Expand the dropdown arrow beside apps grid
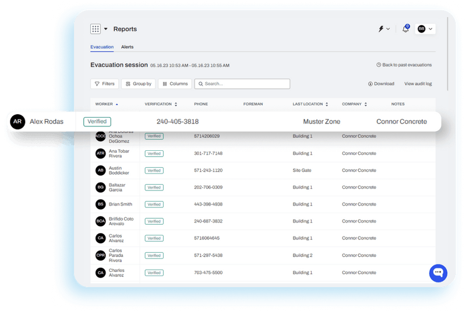466x311 pixels. [x=105, y=29]
